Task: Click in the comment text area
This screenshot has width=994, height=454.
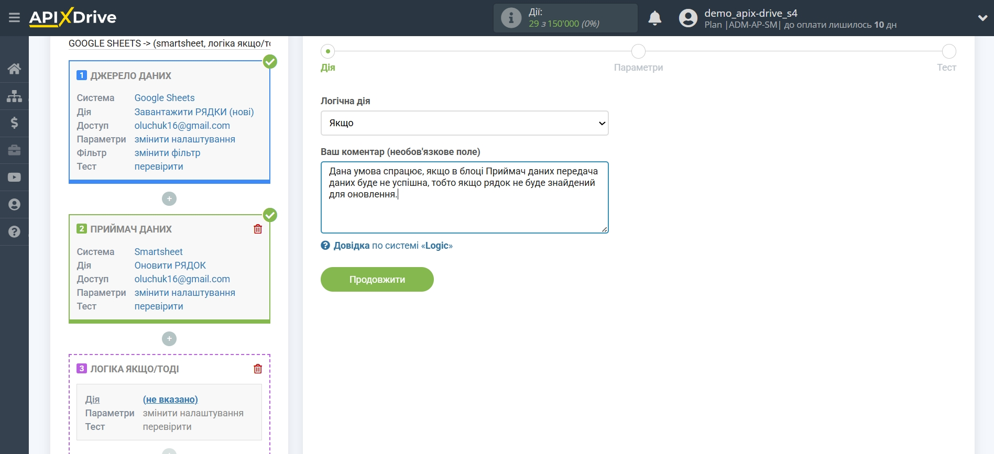Action: 465,197
